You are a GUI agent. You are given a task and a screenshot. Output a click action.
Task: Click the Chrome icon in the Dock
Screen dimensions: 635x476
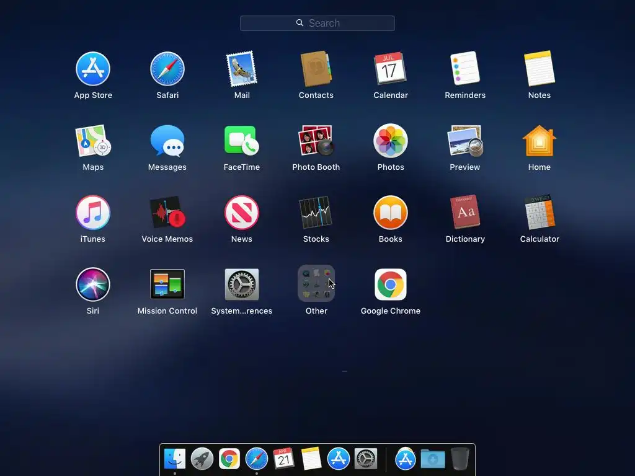[x=229, y=459]
